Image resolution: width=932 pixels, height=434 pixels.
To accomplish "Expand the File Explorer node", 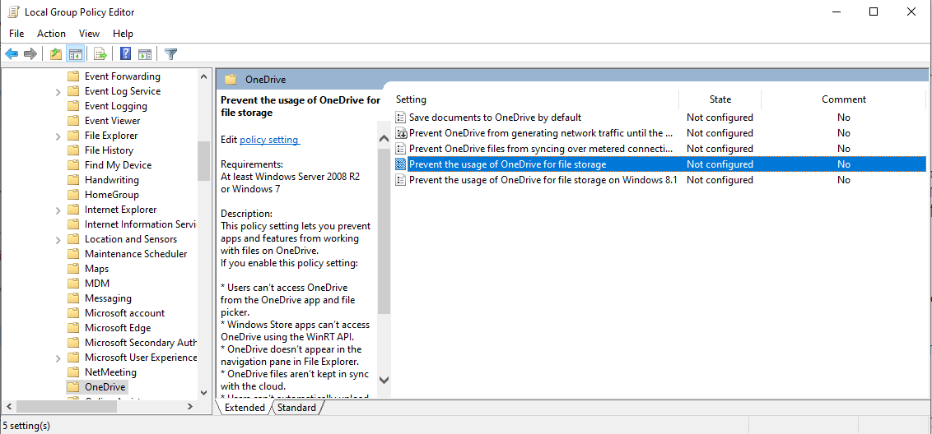I will [58, 136].
